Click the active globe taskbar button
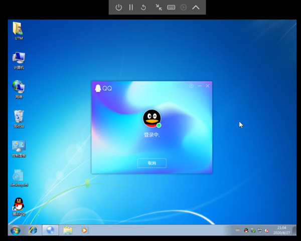301x241 pixels. pos(50,230)
